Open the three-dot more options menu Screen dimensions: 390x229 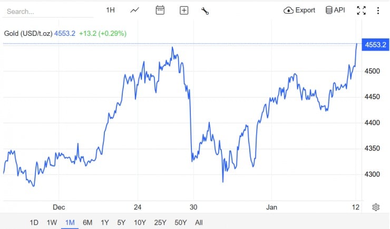coord(378,10)
